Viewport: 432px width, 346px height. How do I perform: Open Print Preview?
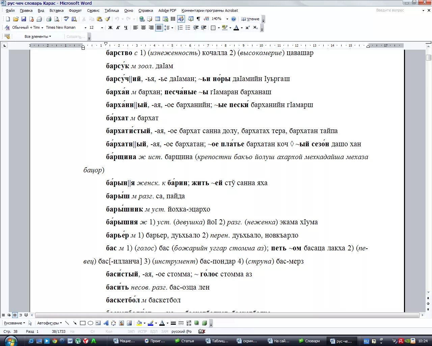(56, 19)
